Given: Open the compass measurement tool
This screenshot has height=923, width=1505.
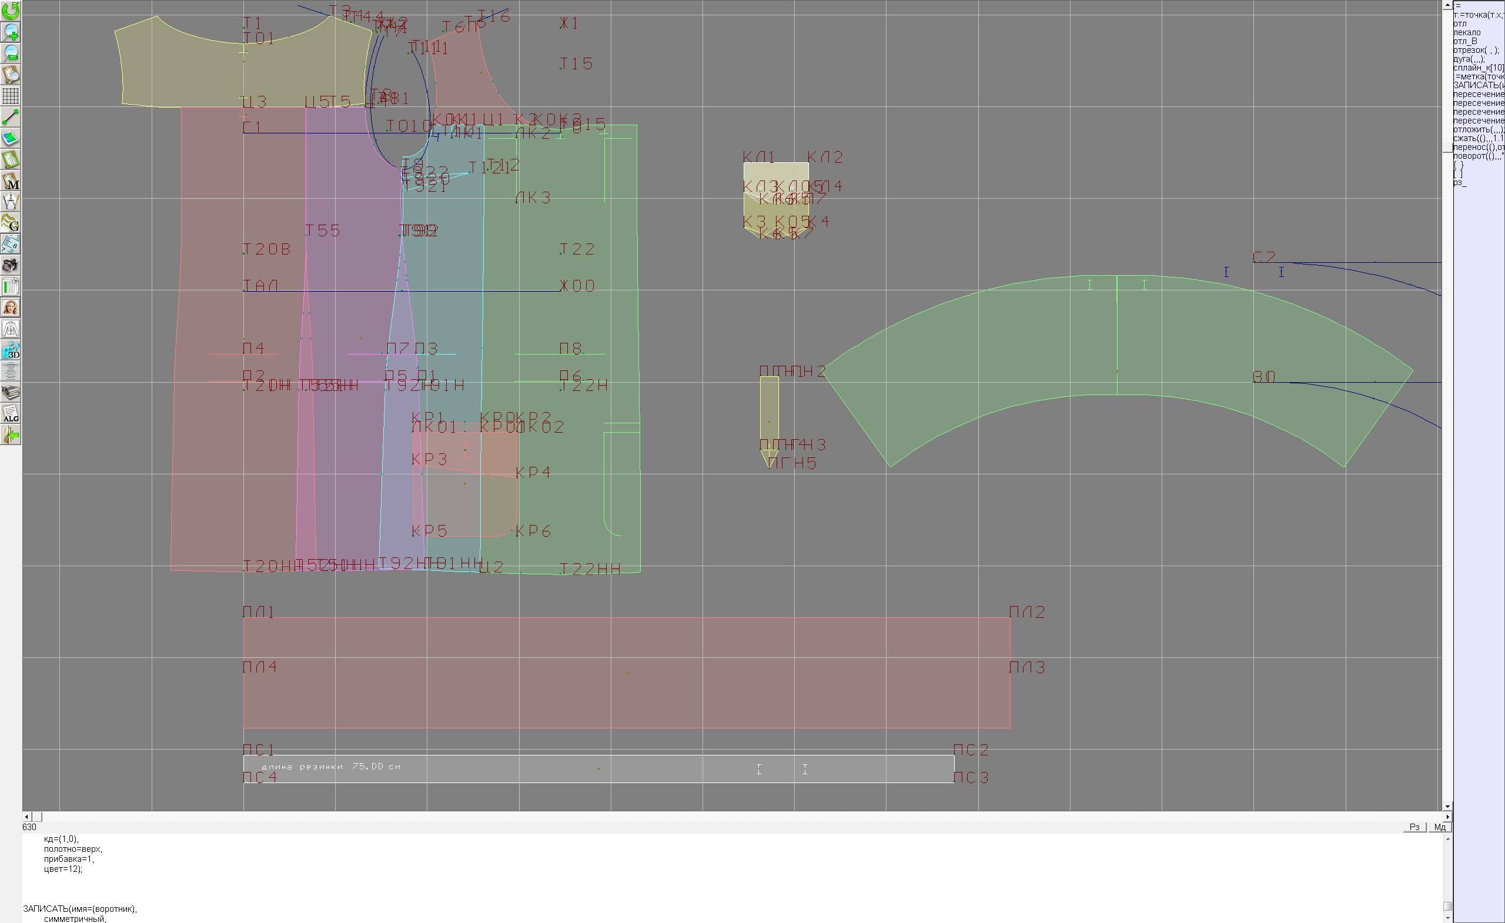Looking at the screenshot, I should point(11,202).
